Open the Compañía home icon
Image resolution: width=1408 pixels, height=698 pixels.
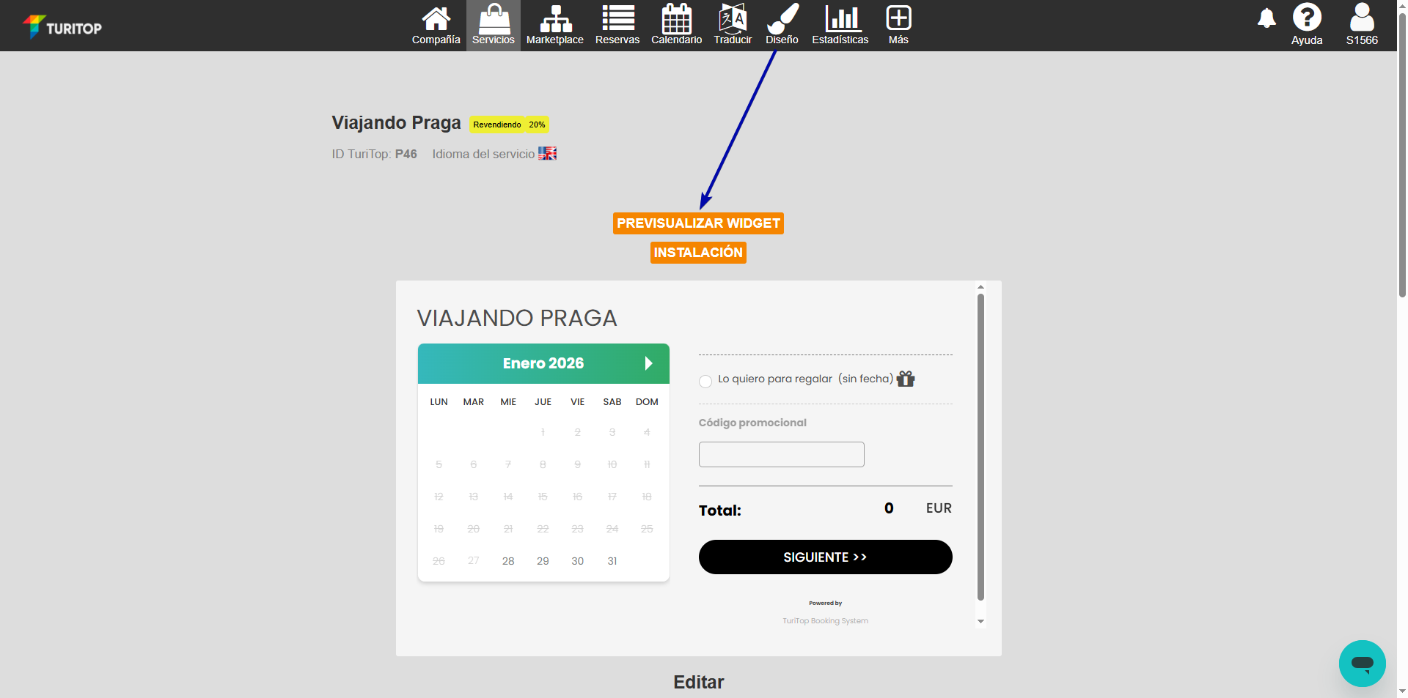click(436, 26)
